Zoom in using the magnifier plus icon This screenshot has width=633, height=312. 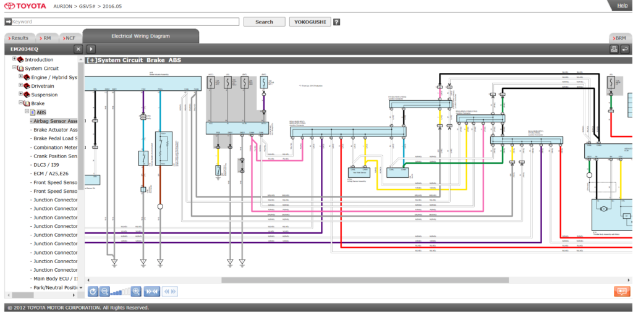pos(136,291)
